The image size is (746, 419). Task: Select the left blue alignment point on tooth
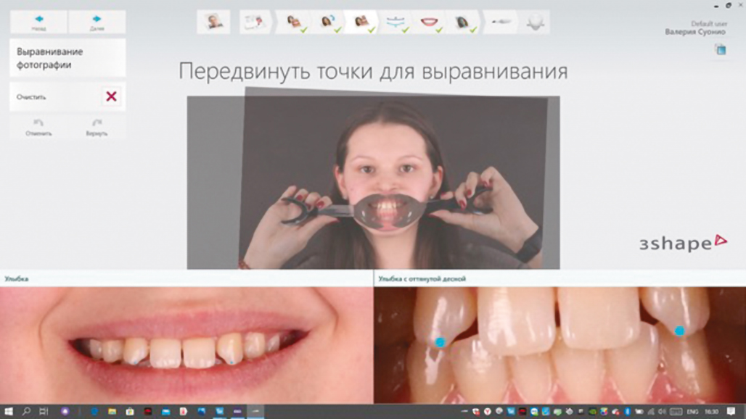(440, 341)
